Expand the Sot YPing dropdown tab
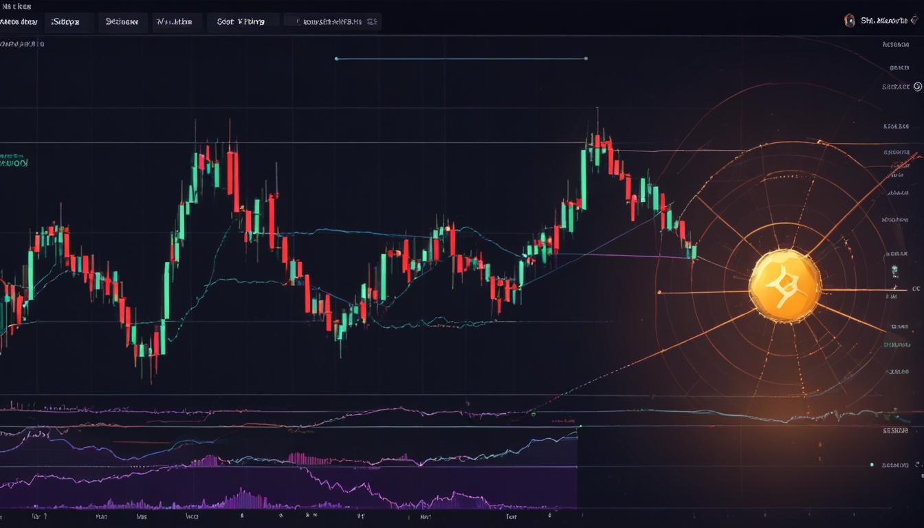The height and width of the screenshot is (528, 924). tap(243, 21)
